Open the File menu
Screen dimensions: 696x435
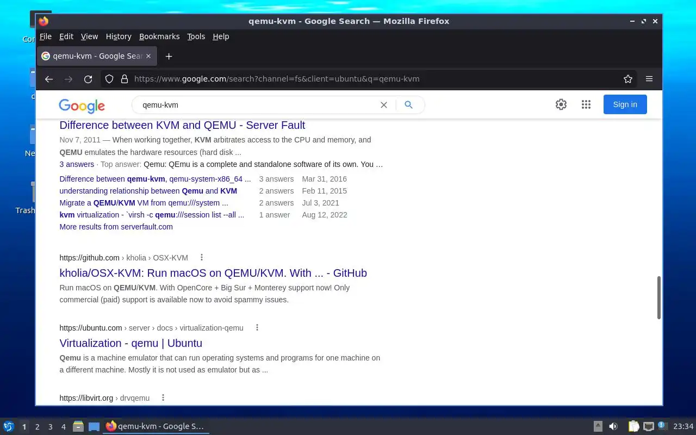pyautogui.click(x=46, y=36)
